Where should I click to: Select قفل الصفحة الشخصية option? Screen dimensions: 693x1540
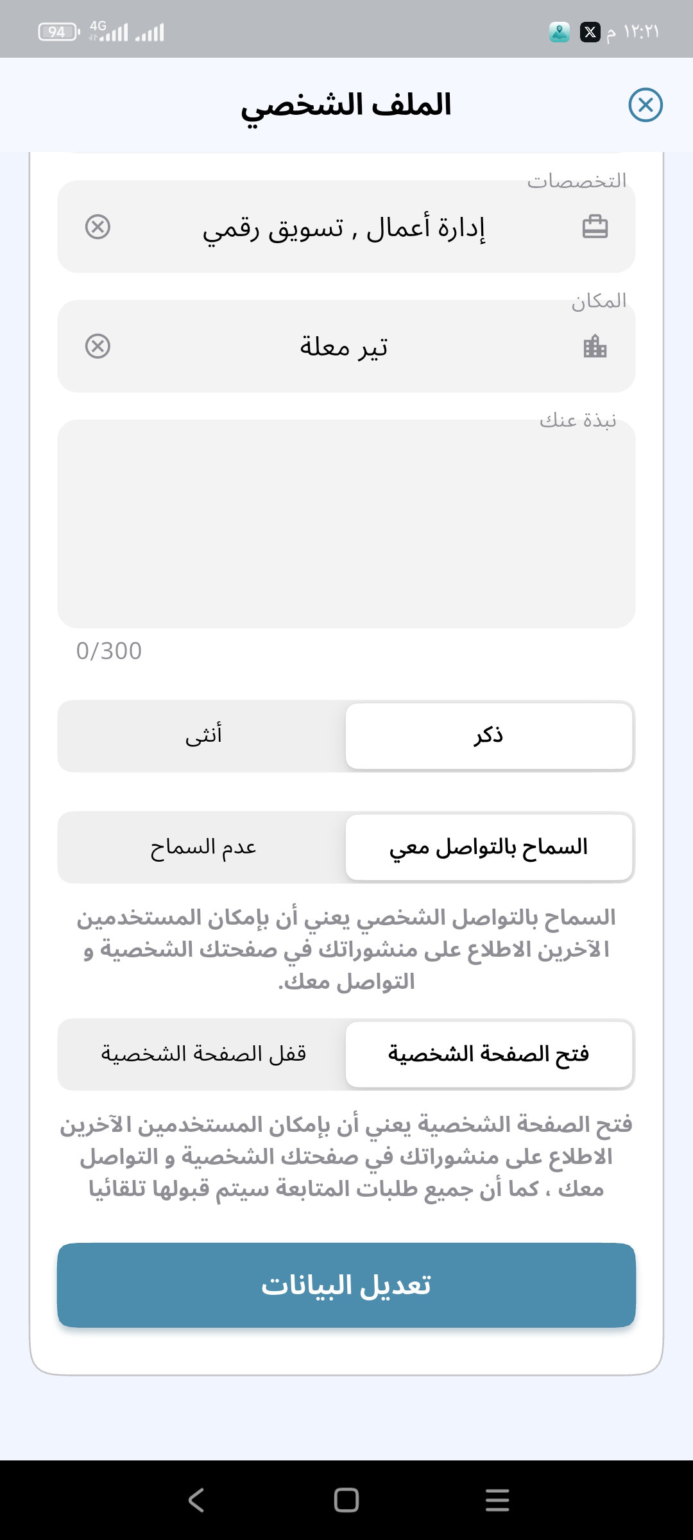coord(203,1054)
